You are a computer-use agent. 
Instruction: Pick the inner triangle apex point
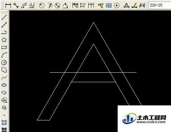point(93,44)
